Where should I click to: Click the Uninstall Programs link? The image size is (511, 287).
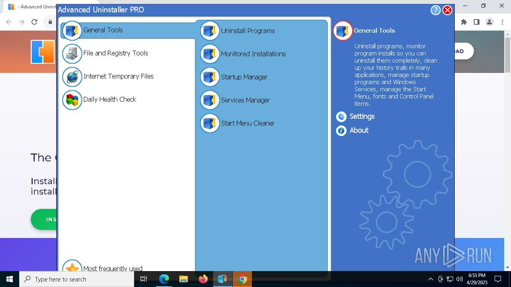click(x=248, y=31)
